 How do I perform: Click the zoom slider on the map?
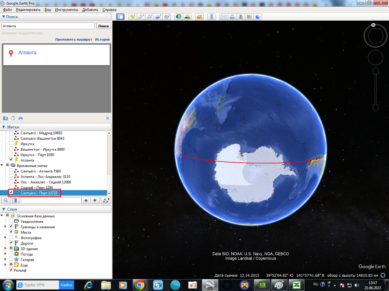click(x=376, y=89)
